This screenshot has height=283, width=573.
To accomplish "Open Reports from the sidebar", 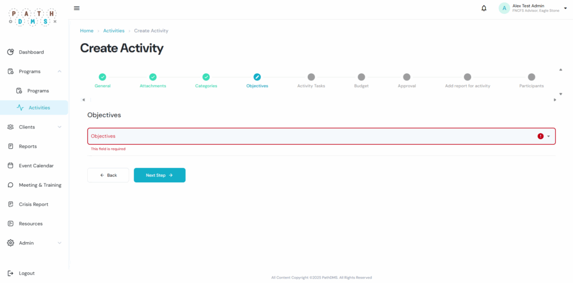I will (27, 147).
